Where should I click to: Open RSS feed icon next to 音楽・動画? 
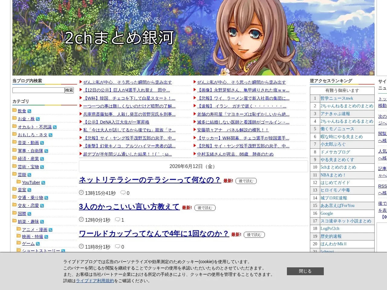(42, 143)
